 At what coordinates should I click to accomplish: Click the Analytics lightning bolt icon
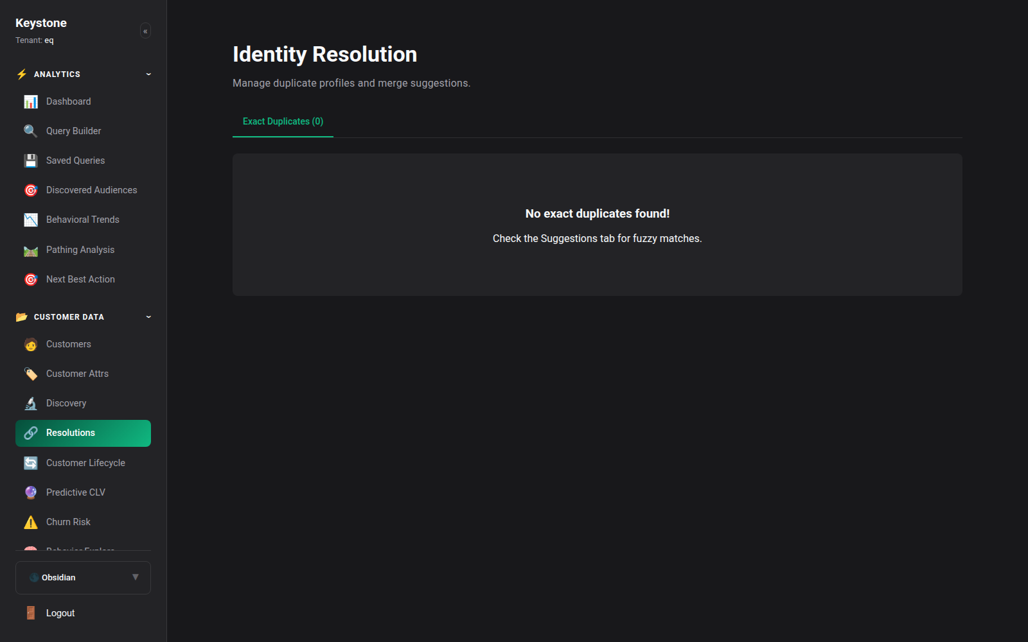point(22,74)
